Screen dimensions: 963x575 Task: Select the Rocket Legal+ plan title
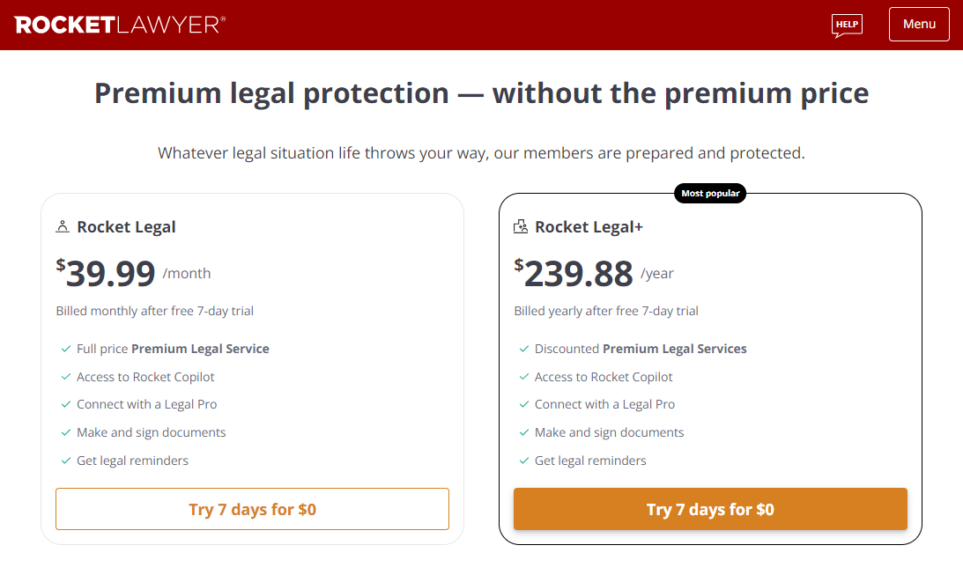(x=589, y=226)
